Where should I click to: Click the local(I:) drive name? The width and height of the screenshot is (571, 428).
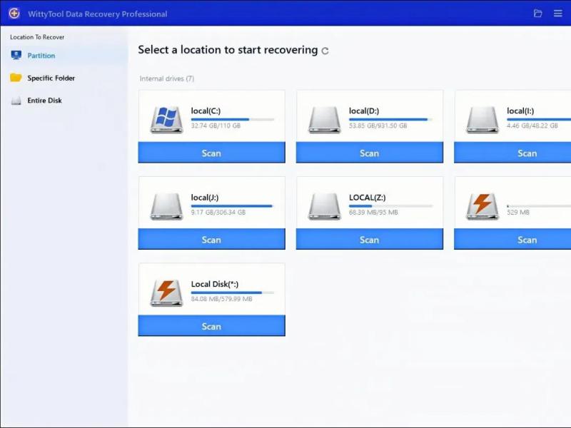click(x=520, y=111)
